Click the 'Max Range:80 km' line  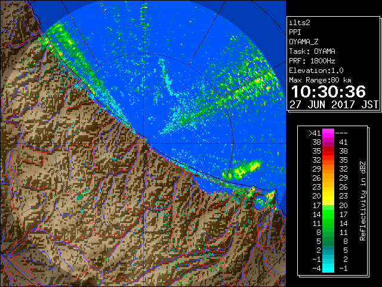(x=320, y=80)
